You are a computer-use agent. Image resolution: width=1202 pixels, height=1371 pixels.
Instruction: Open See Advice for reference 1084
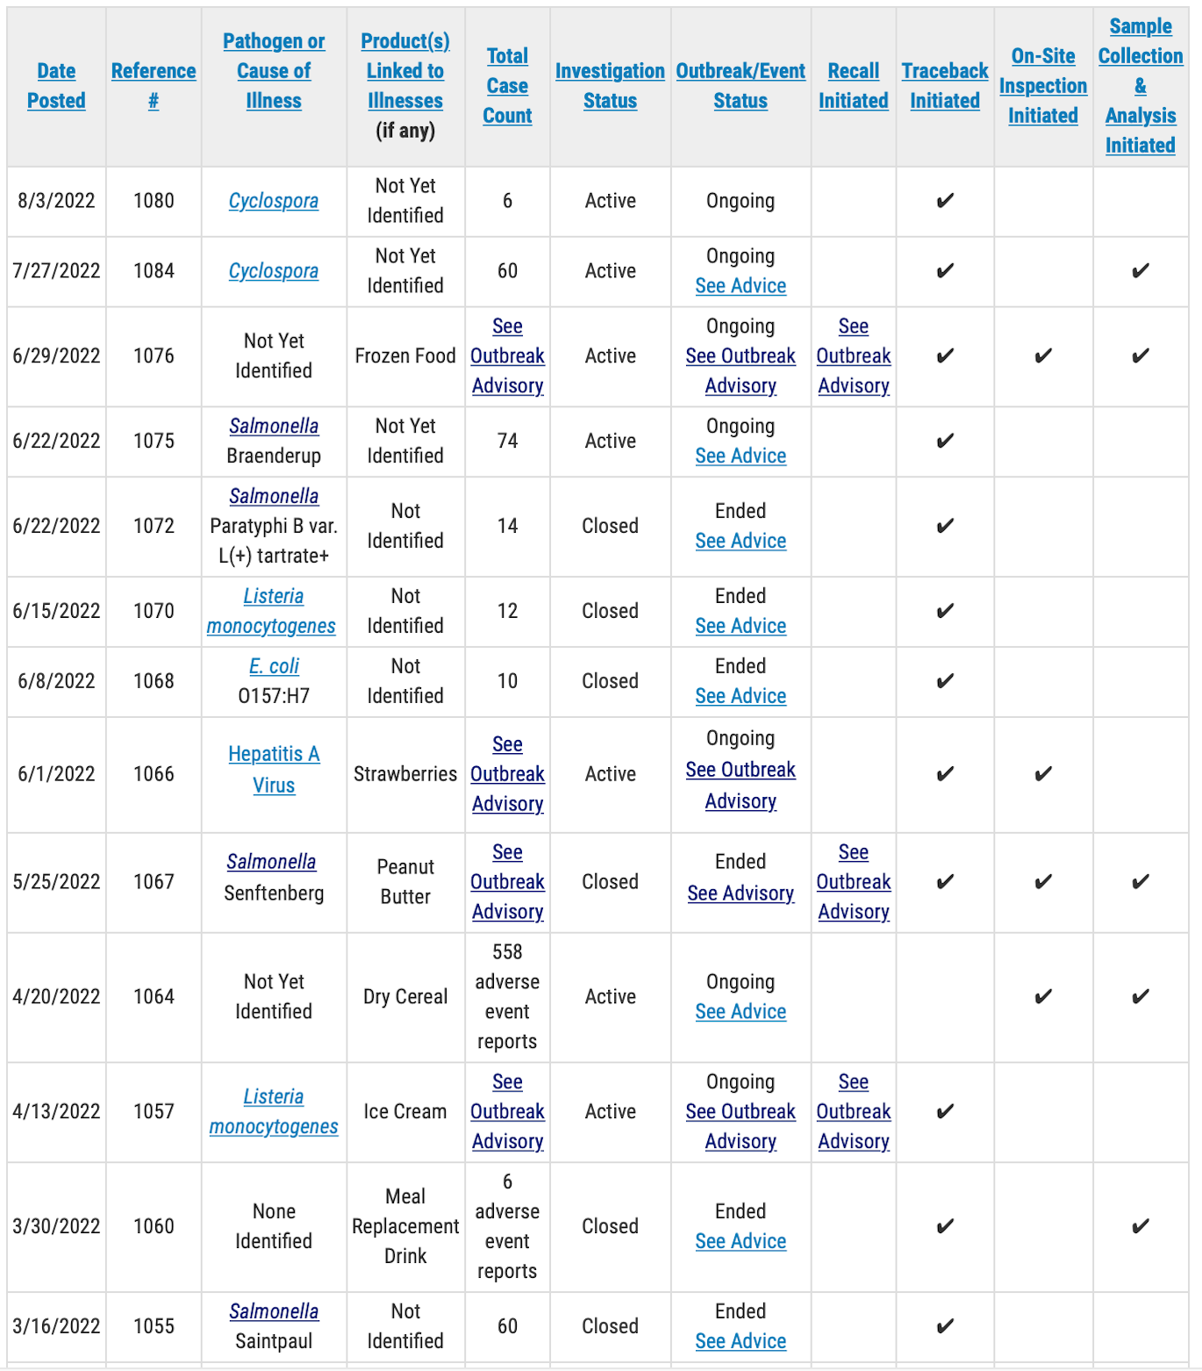pos(741,286)
